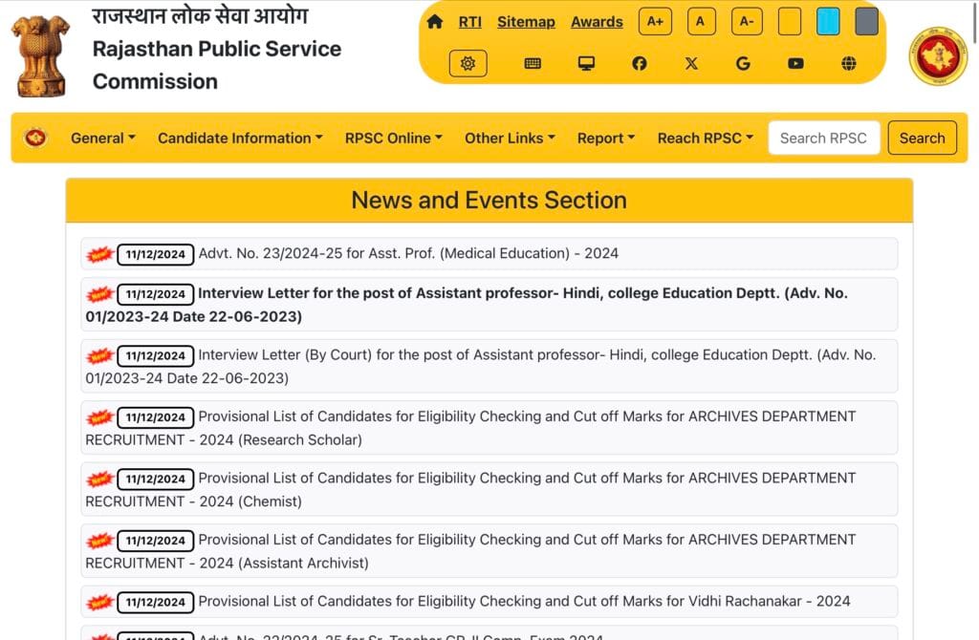Click the desktop monitor icon

tap(586, 63)
